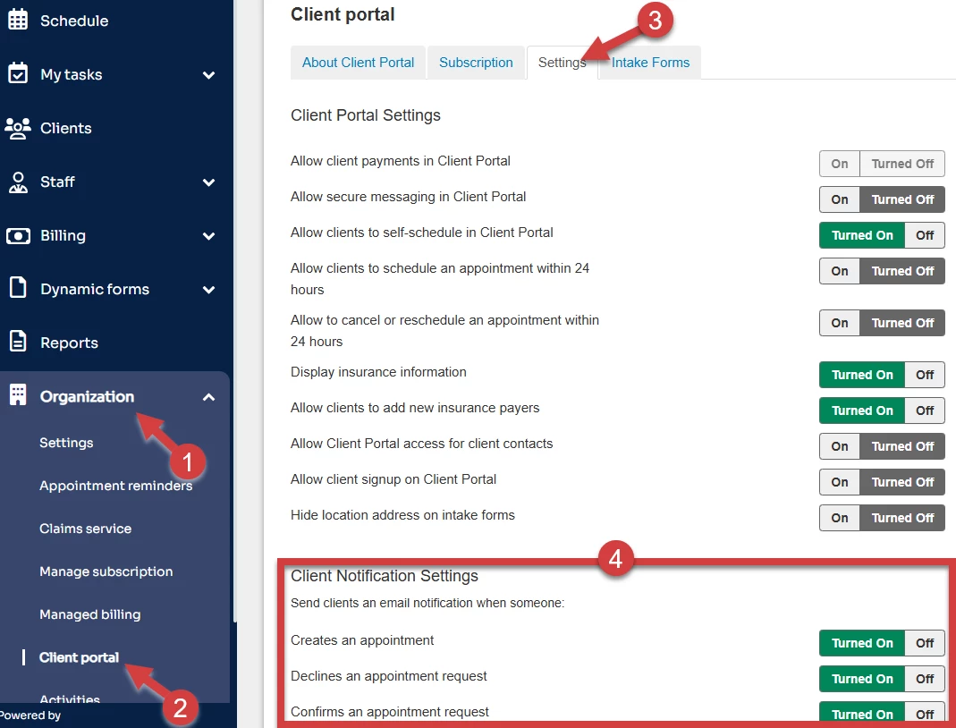
Task: Turn off adding new insurance payers
Action: (925, 411)
